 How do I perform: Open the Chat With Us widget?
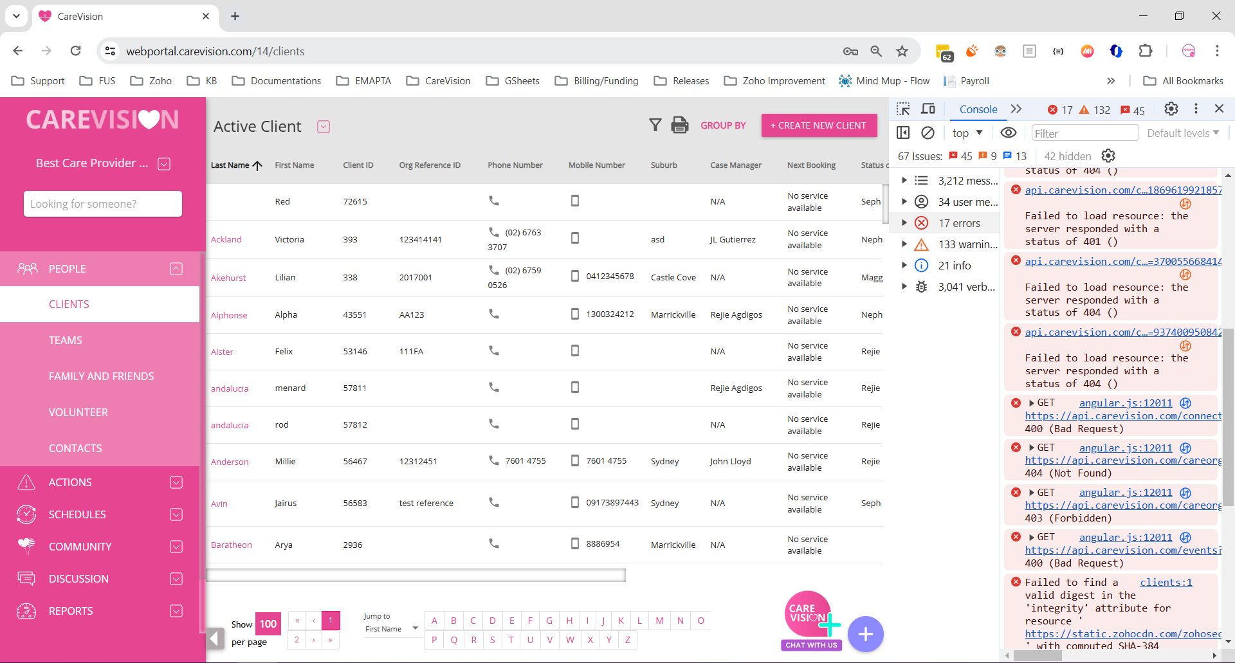[x=812, y=621]
